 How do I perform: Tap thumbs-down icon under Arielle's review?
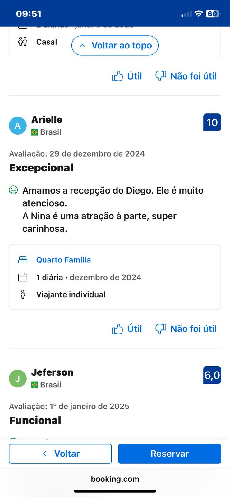160,329
